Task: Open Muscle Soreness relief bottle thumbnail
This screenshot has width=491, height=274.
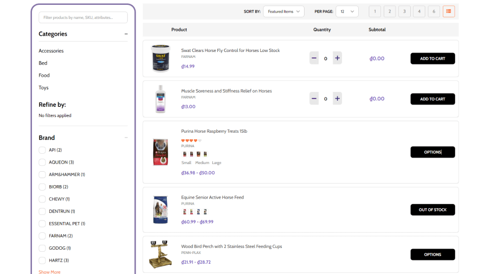Action: pos(160,99)
